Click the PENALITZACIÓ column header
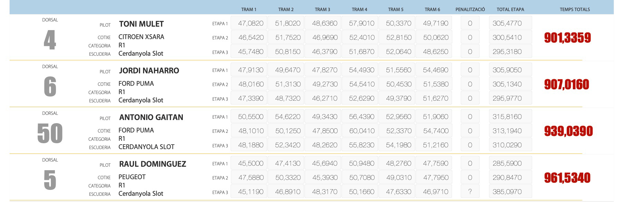 (x=470, y=9)
